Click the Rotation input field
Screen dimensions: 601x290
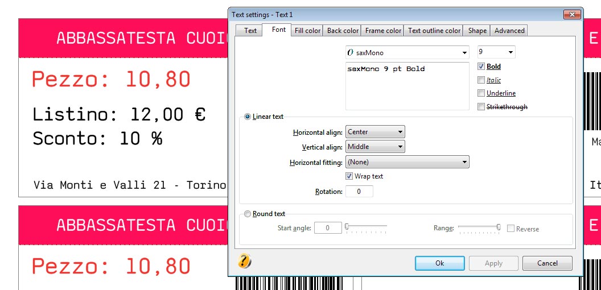tap(359, 192)
